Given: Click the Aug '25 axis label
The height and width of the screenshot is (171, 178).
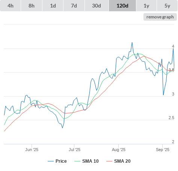Looking at the screenshot, I should click(119, 150).
